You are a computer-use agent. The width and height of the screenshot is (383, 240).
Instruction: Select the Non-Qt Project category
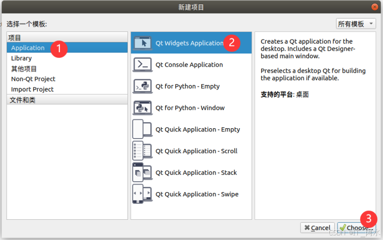click(67, 79)
